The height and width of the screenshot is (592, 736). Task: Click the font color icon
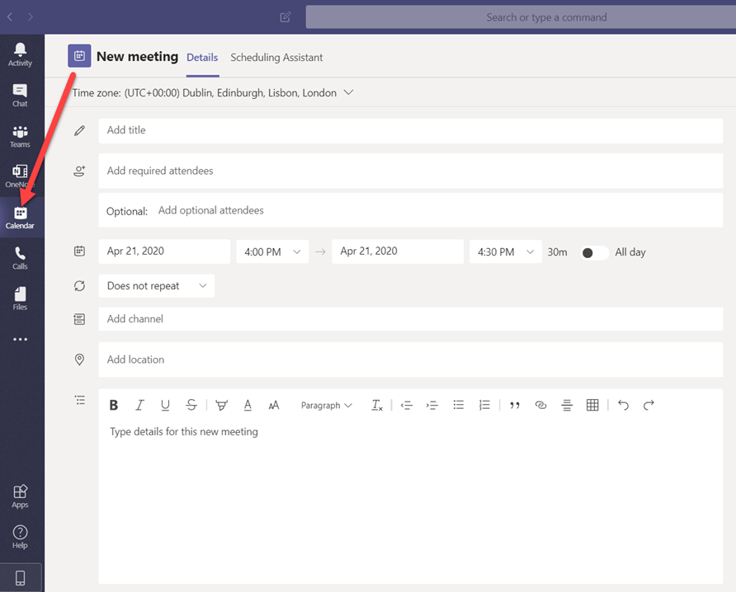click(x=248, y=405)
